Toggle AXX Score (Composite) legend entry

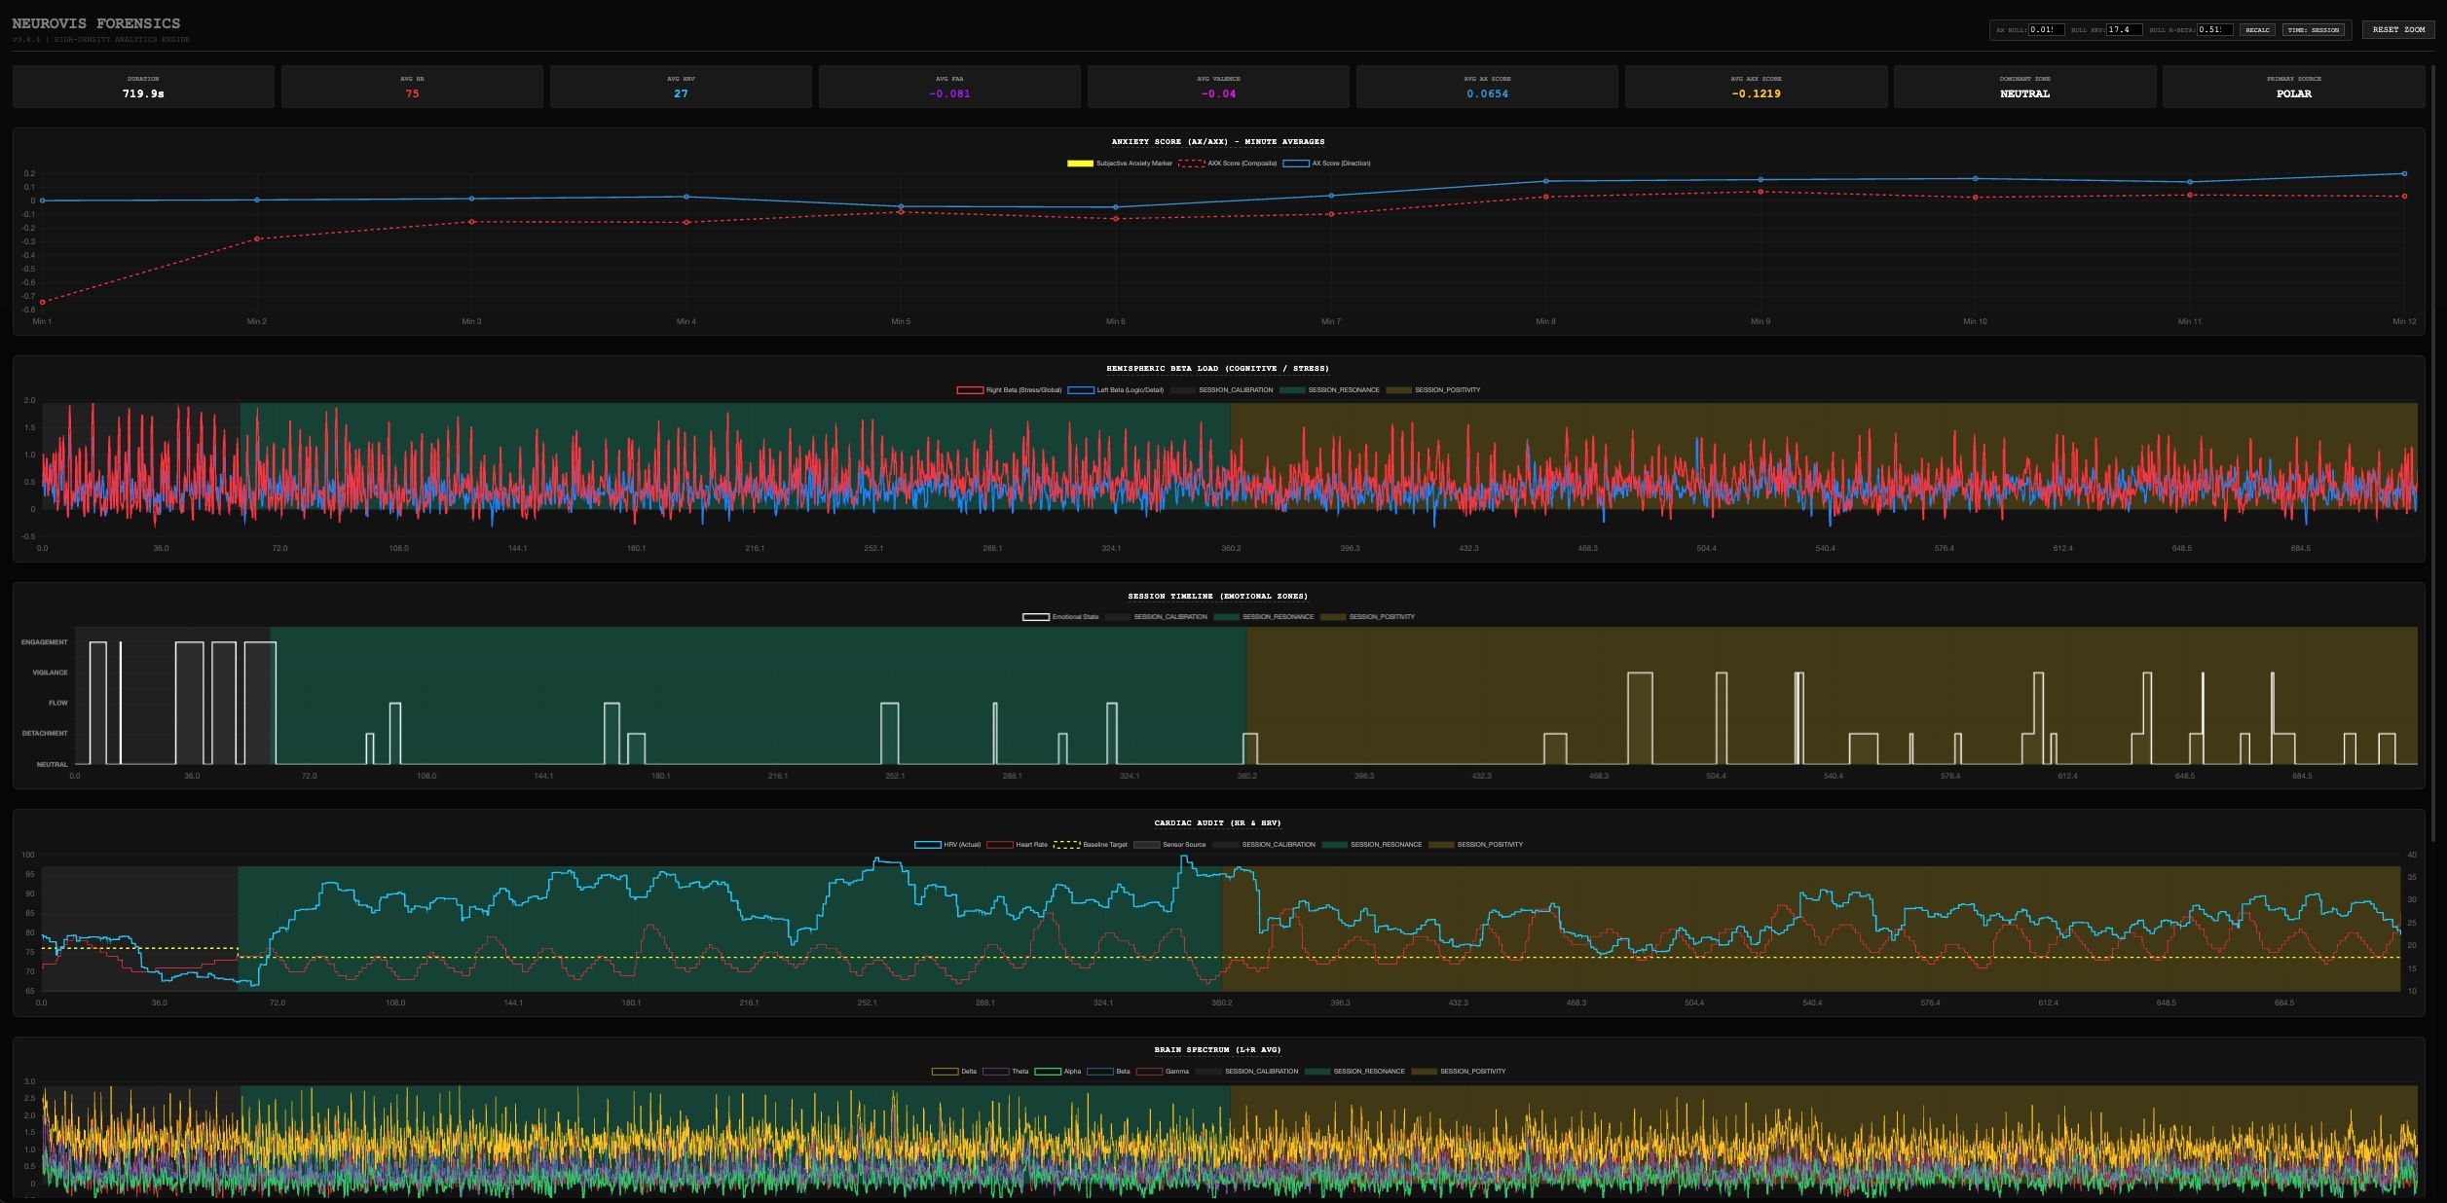pyautogui.click(x=1228, y=164)
